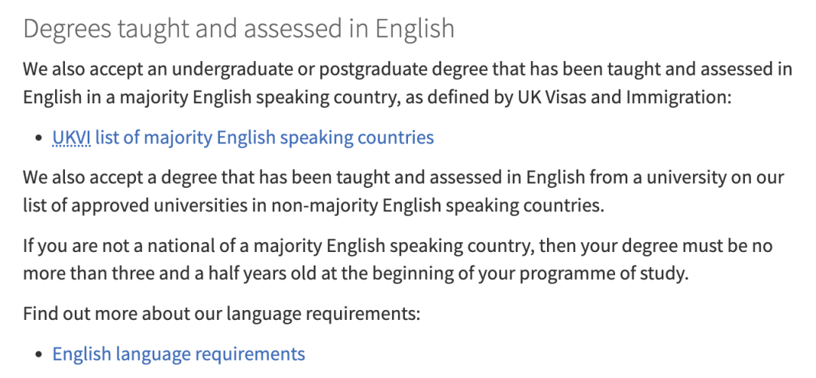Click the bullet before English language requirements

click(x=39, y=355)
